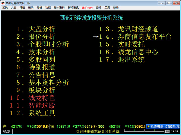Open the 帮助 menu
The width and height of the screenshot is (181, 135).
coord(116,8)
